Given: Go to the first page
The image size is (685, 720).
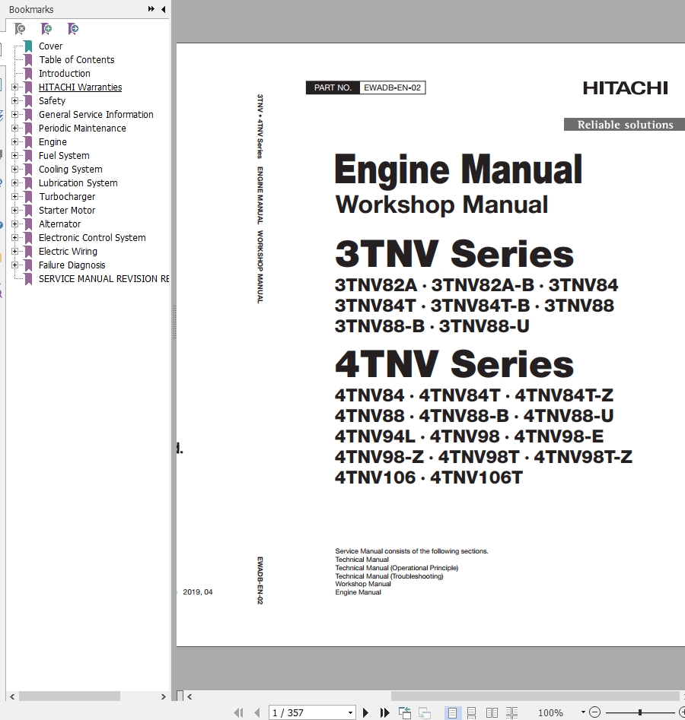Looking at the screenshot, I should point(238,712).
